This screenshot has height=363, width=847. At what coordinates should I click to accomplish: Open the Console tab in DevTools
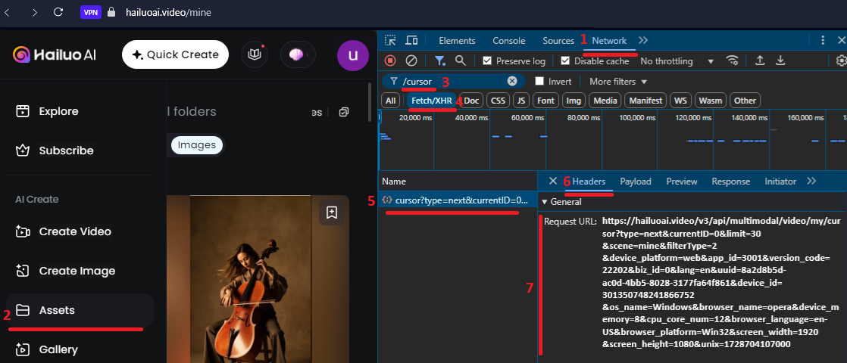508,41
